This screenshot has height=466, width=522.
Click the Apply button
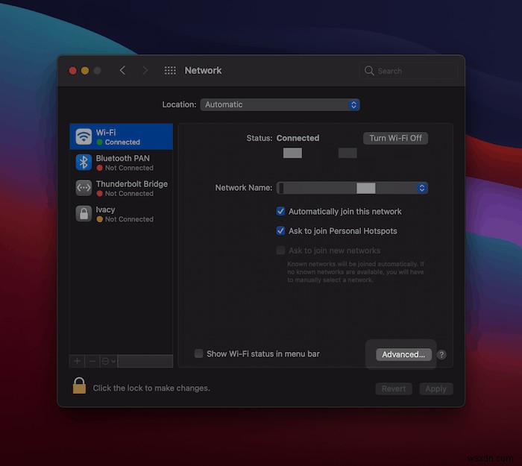pos(435,388)
